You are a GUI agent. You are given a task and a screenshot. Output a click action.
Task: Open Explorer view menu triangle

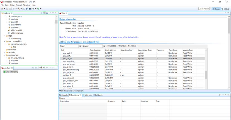pos(50,13)
